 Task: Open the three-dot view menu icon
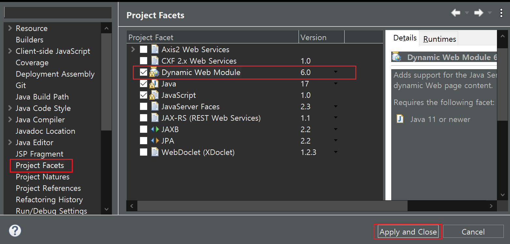(502, 13)
